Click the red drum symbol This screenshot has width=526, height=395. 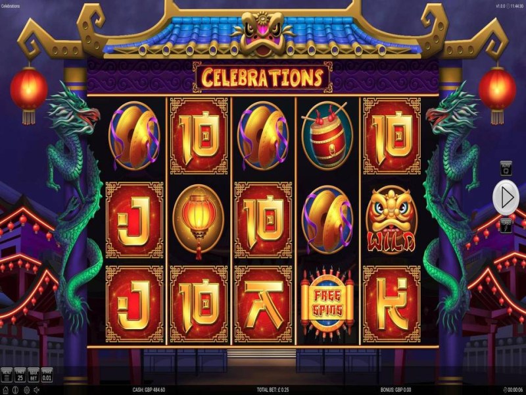(x=327, y=136)
